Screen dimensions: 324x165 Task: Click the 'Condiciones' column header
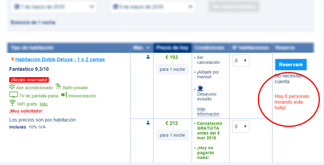coord(210,48)
